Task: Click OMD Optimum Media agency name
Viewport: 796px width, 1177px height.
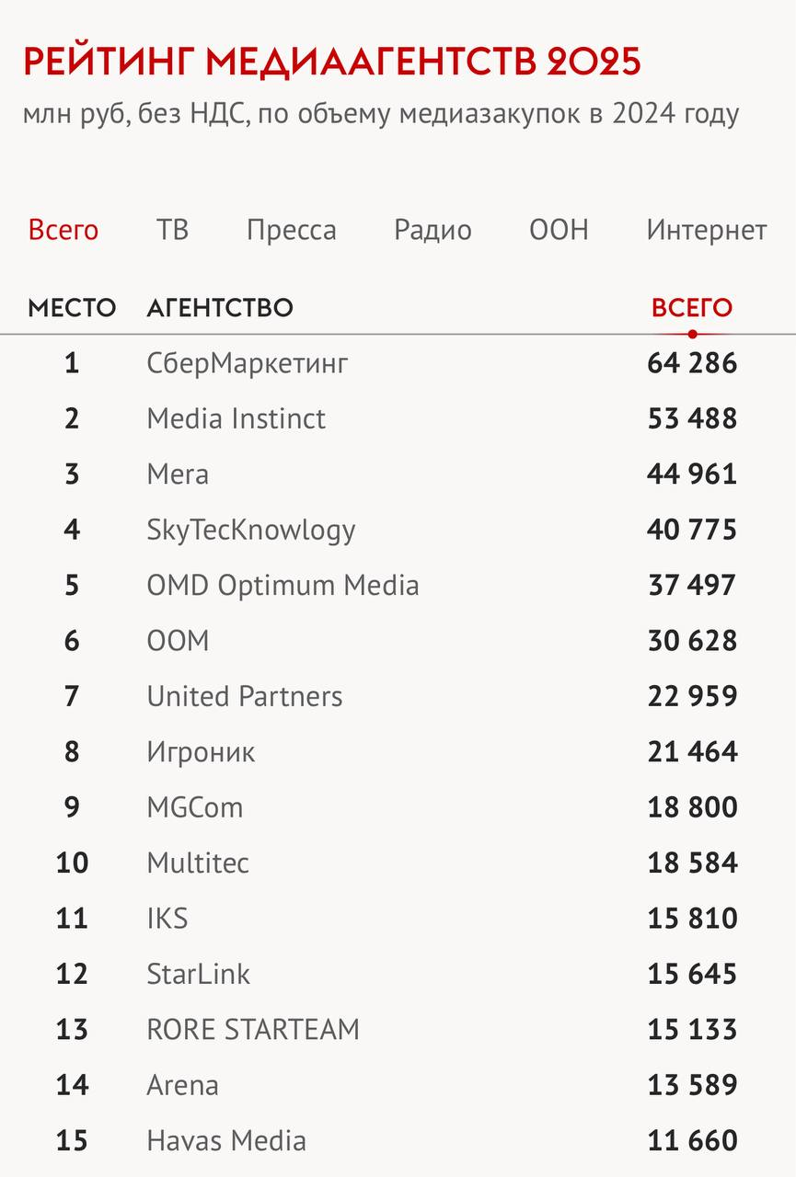Action: (x=283, y=586)
